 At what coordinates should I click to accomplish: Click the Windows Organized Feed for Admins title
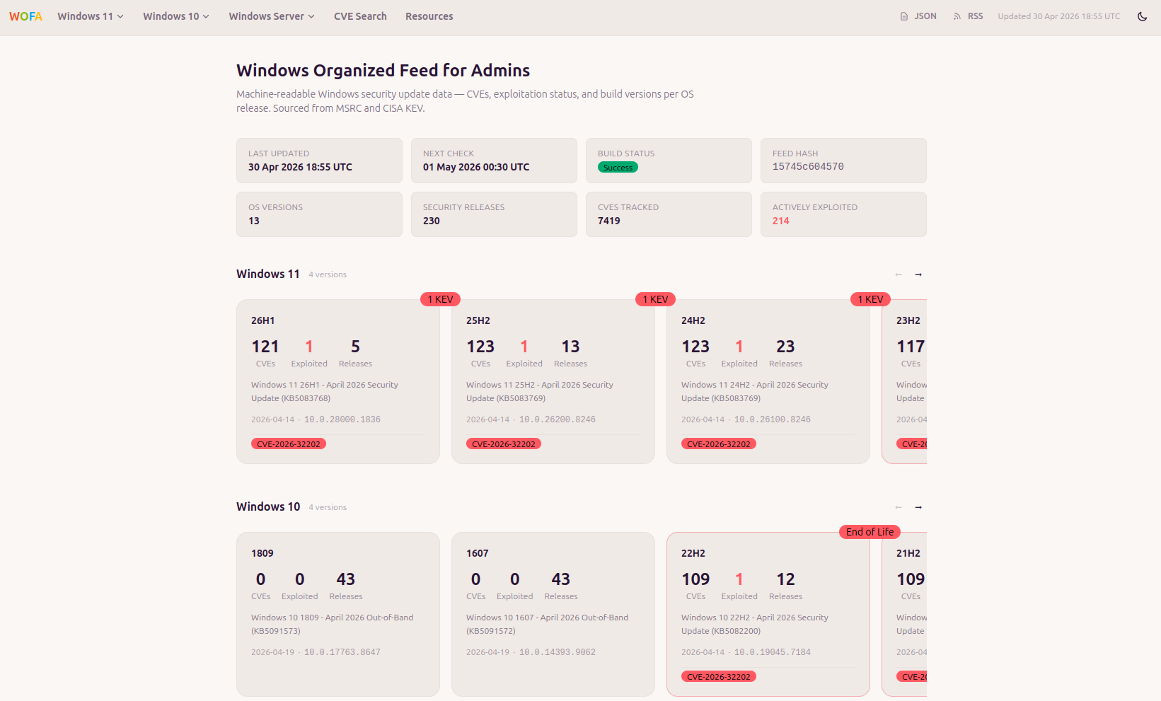point(383,70)
